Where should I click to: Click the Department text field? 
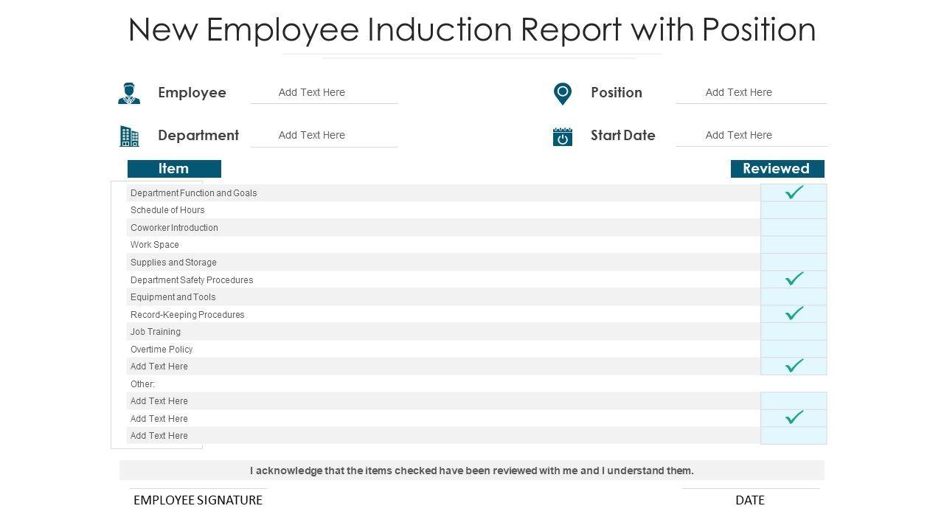point(324,136)
